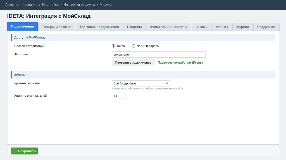Switch to the Товары и остатки tab
The height and width of the screenshot is (160, 286).
tap(57, 27)
